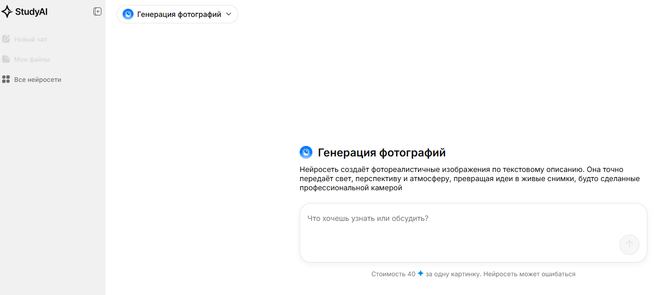Click the blue icon in the model selector
Screen dimensions: 661x295
[128, 14]
